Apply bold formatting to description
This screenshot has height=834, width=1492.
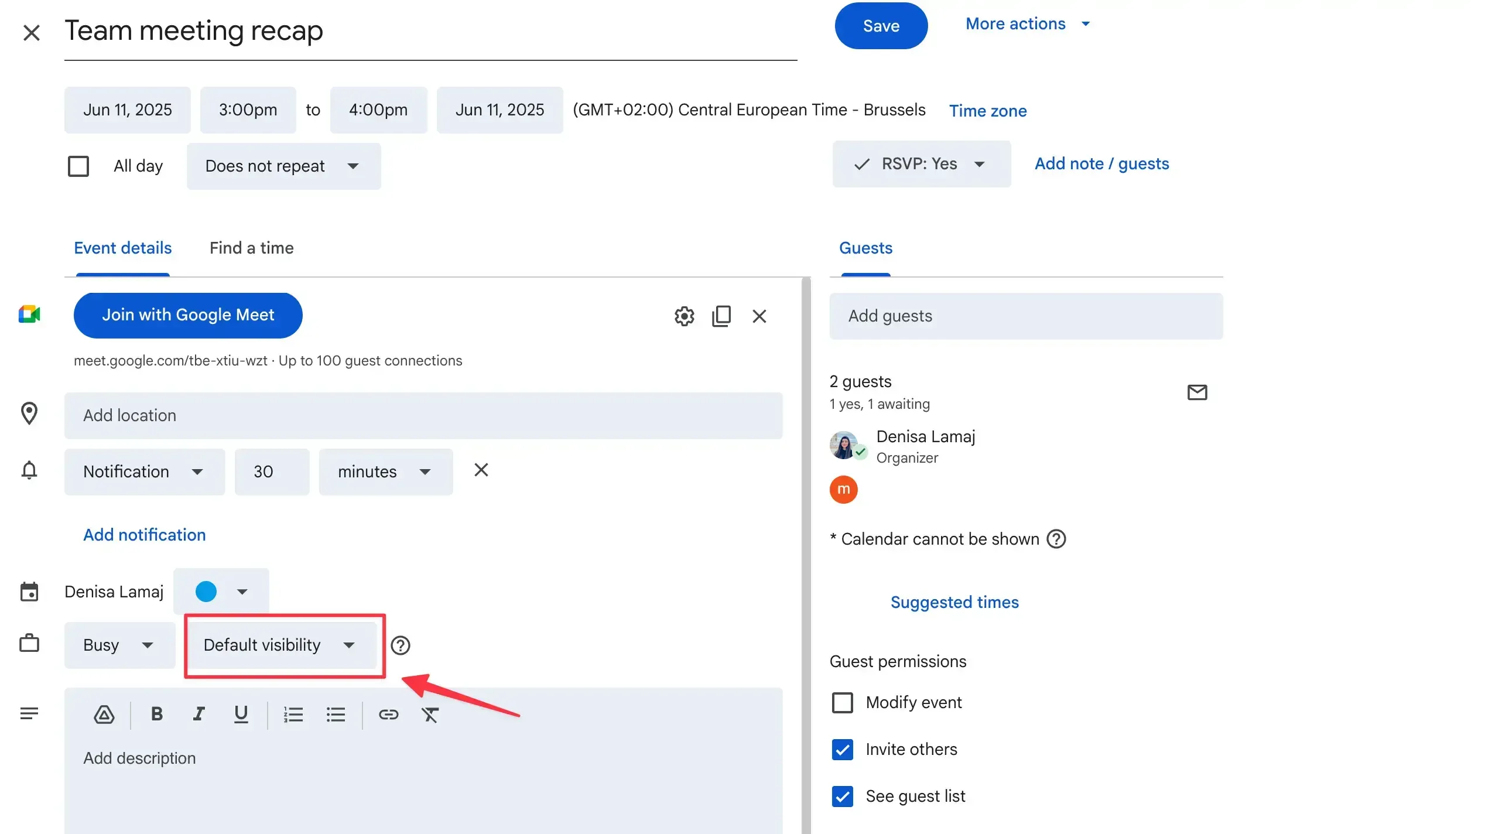(x=156, y=714)
